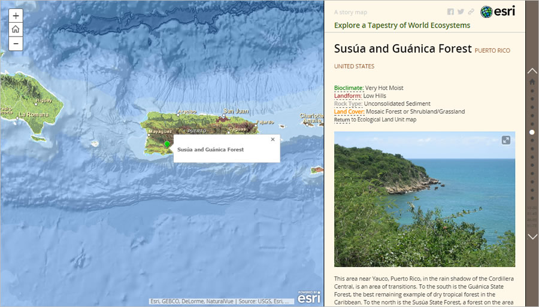The height and width of the screenshot is (307, 539).
Task: Copy the story map share link icon
Action: 471,12
